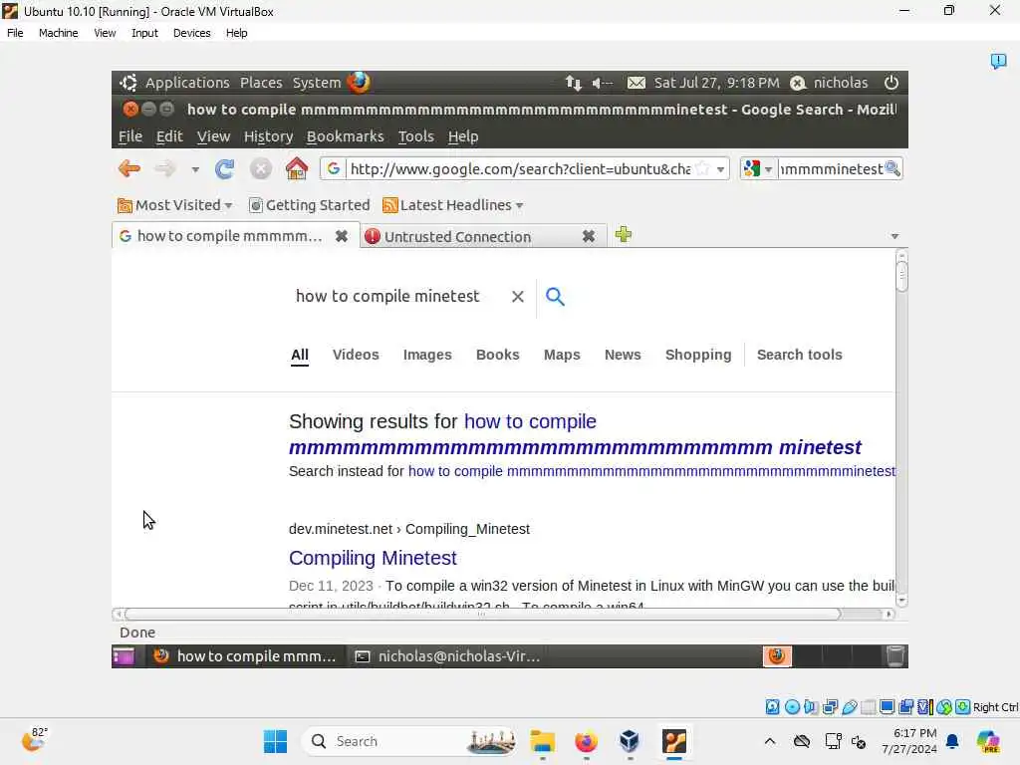Select the News search filter
The height and width of the screenshot is (765, 1020).
click(x=623, y=355)
